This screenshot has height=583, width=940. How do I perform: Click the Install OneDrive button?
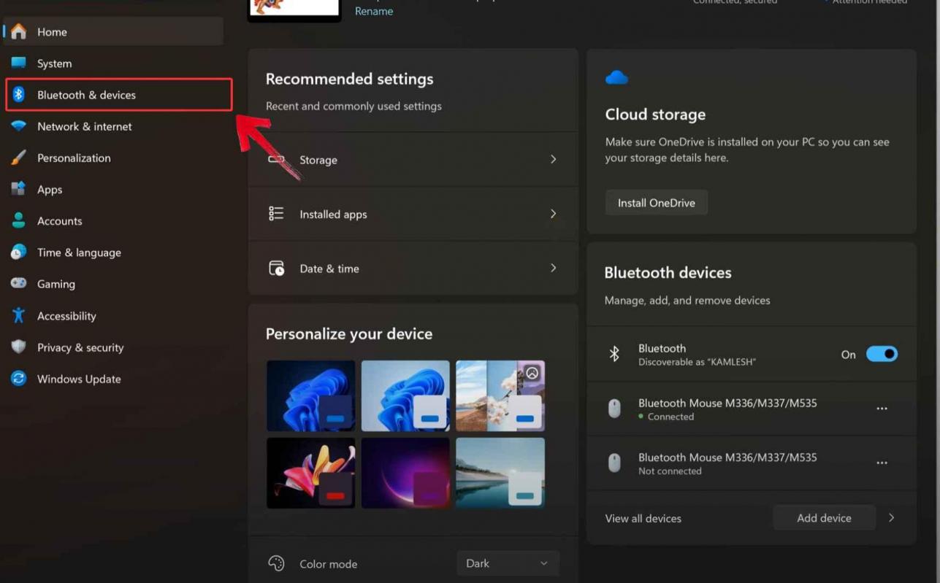[655, 202]
